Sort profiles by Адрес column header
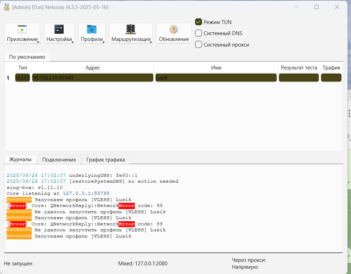The height and width of the screenshot is (274, 351). point(93,68)
